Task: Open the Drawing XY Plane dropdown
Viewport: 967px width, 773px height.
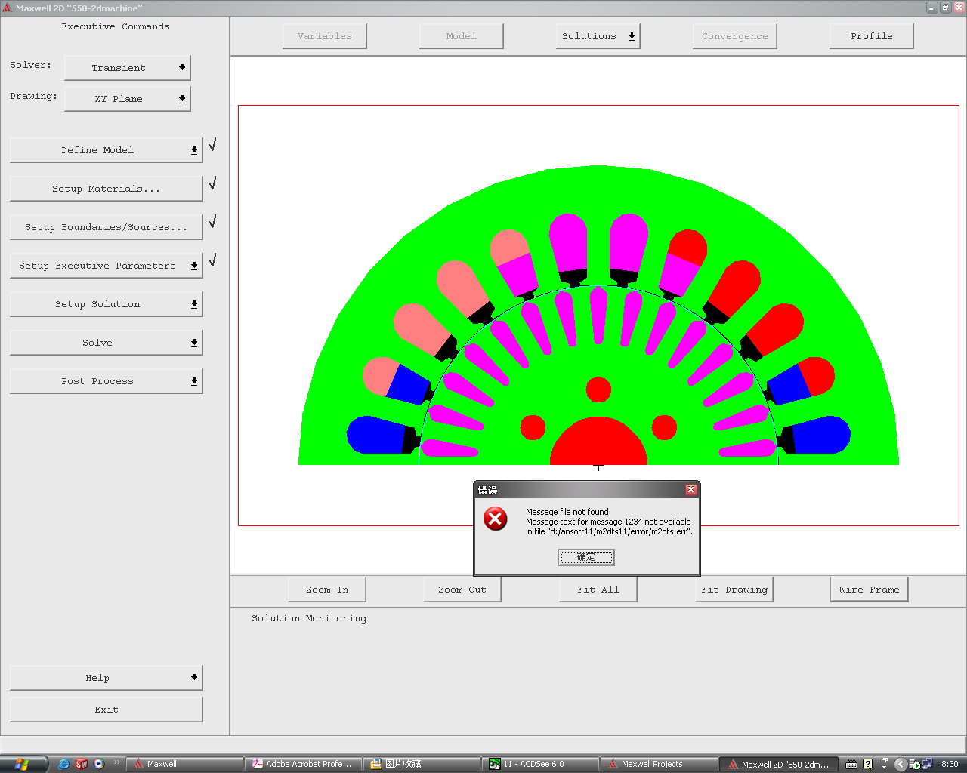Action: [127, 99]
